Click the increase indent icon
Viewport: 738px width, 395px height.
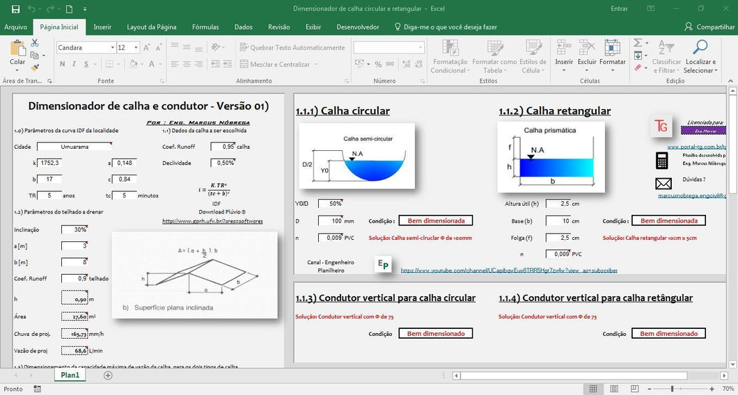[x=229, y=64]
